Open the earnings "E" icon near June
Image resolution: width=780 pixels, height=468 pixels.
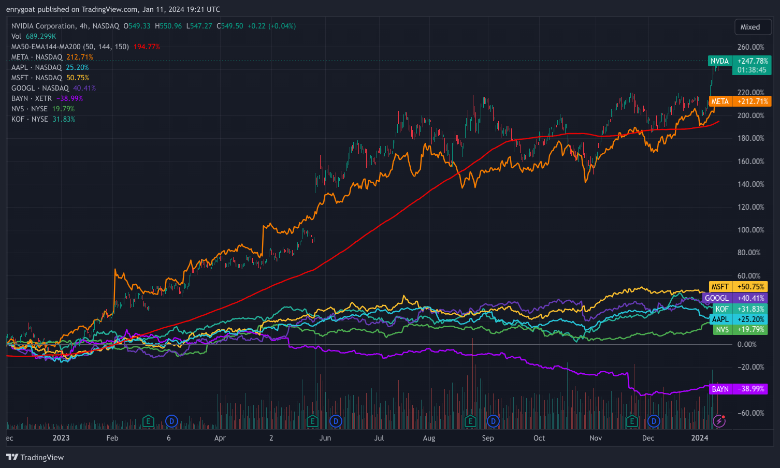coord(313,421)
